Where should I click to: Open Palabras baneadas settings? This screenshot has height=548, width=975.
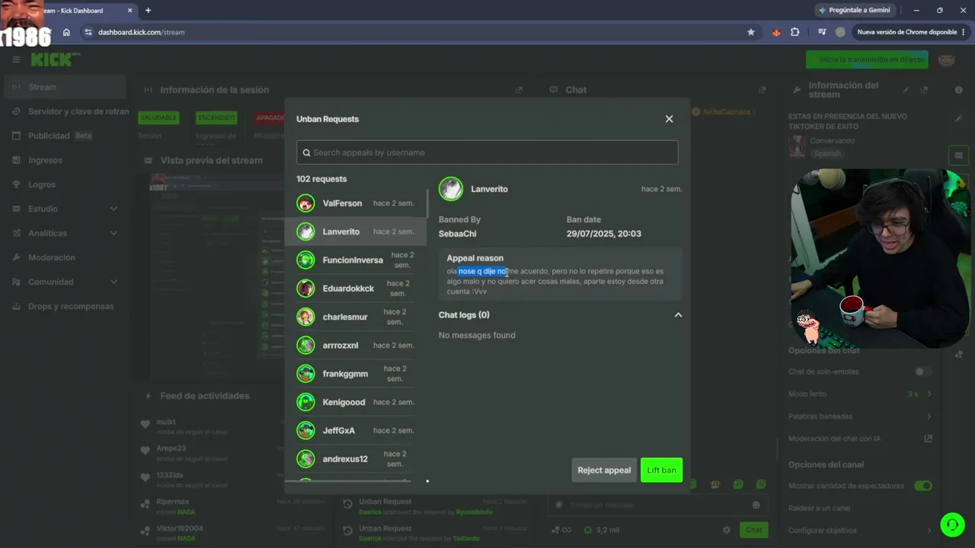coord(860,416)
